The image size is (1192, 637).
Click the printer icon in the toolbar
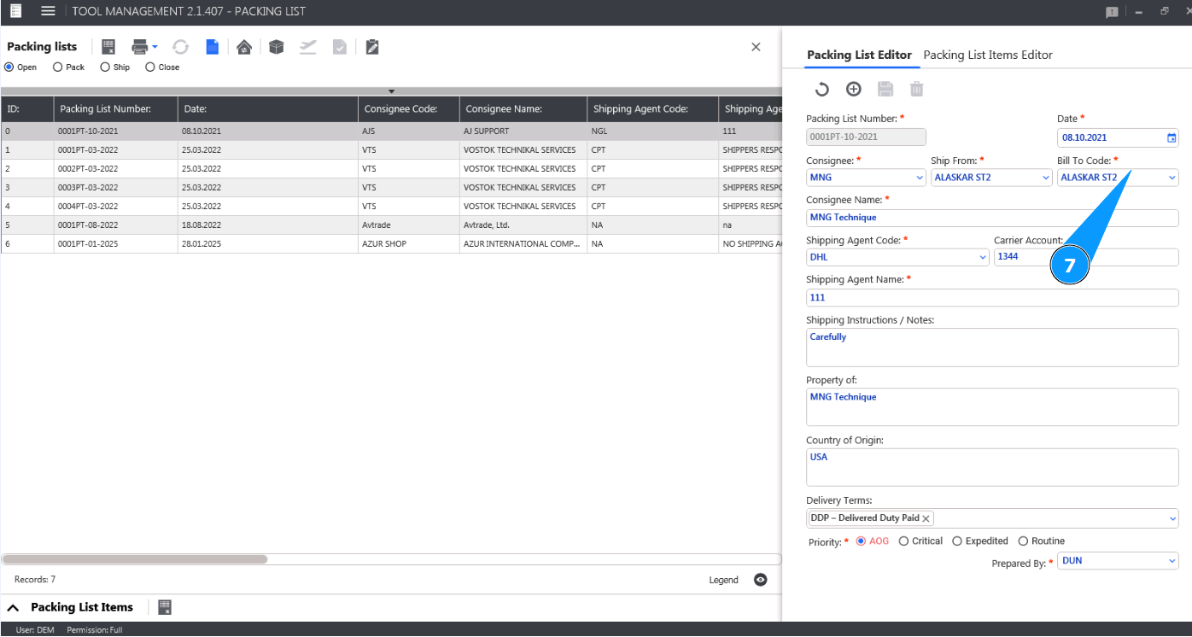point(140,47)
